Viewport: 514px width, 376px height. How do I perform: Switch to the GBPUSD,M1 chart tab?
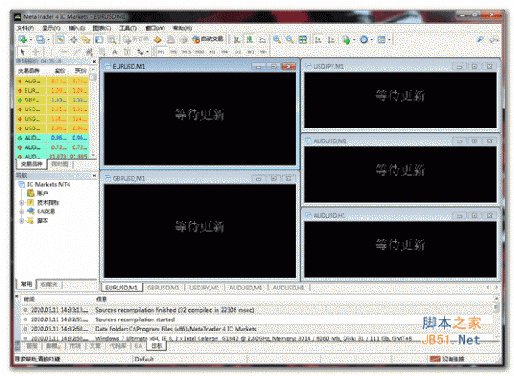tap(164, 288)
